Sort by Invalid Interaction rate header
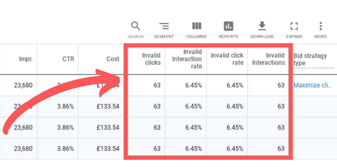337x168 pixels. (x=187, y=59)
